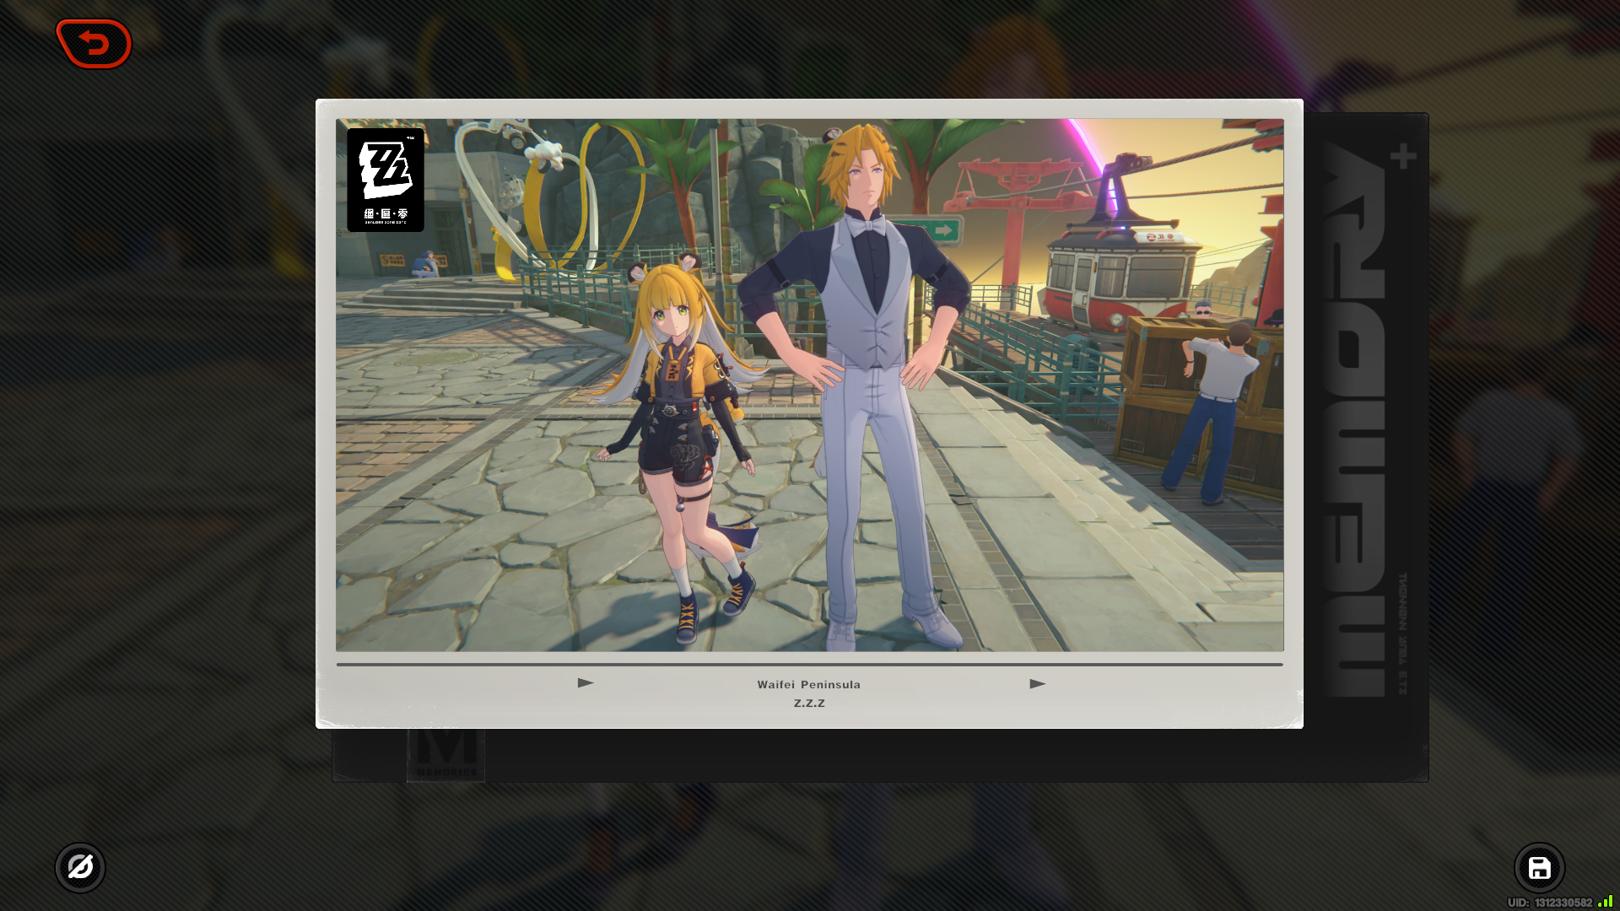Click the photo preview image

pyautogui.click(x=810, y=385)
